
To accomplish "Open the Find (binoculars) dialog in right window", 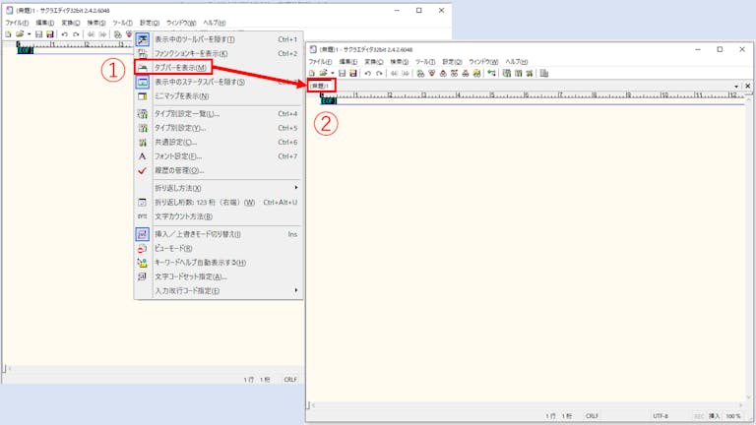I will pyautogui.click(x=420, y=73).
